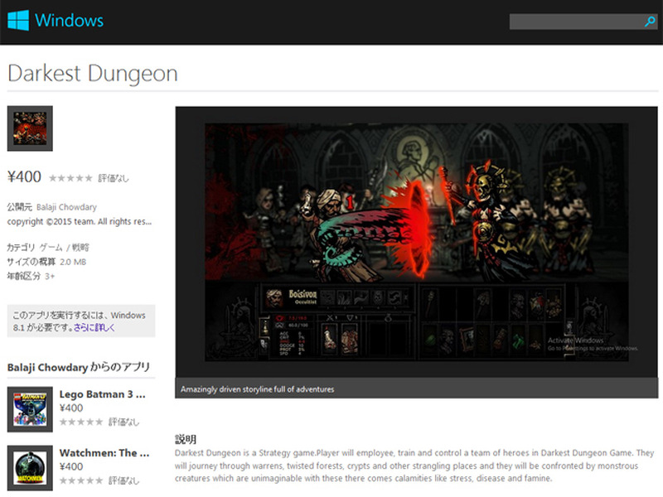
Task: Focus the search input field
Action: (575, 22)
